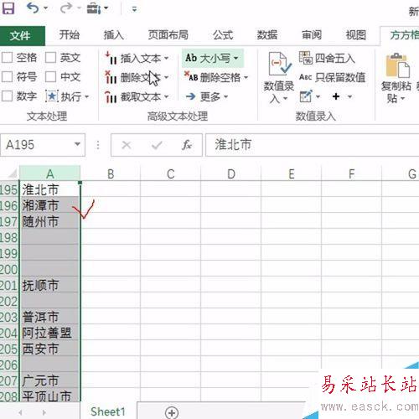This screenshot has width=419, height=419.
Task: Click the select-all corner triangle
Action: pos(12,174)
